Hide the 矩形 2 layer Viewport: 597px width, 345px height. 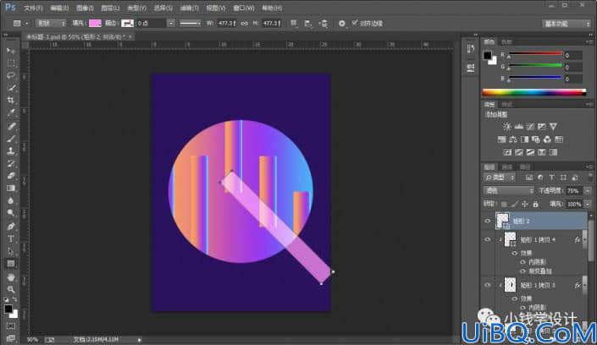coord(488,221)
